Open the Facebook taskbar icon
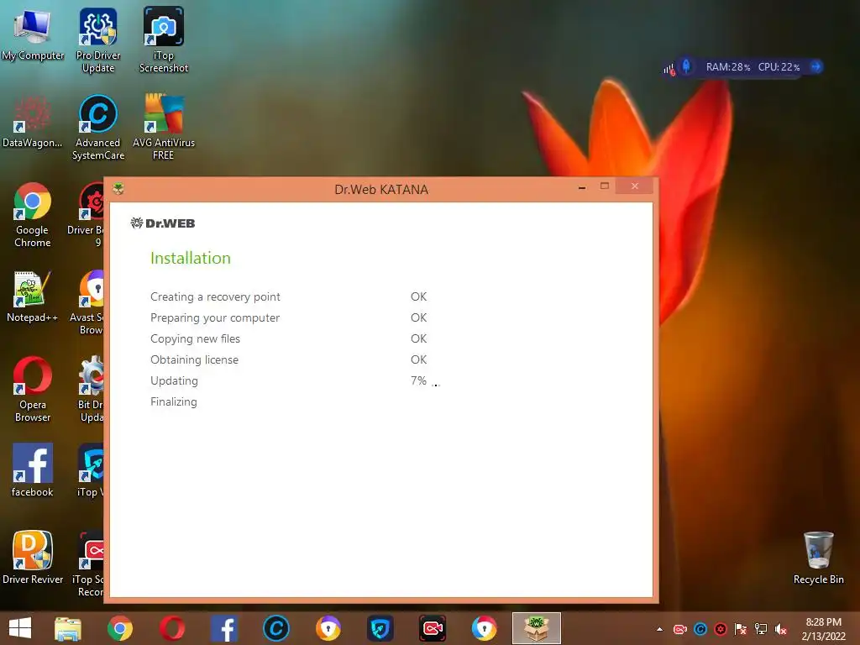Screen dimensions: 860x645 point(224,628)
